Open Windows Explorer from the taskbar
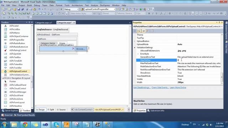 coord(14,124)
